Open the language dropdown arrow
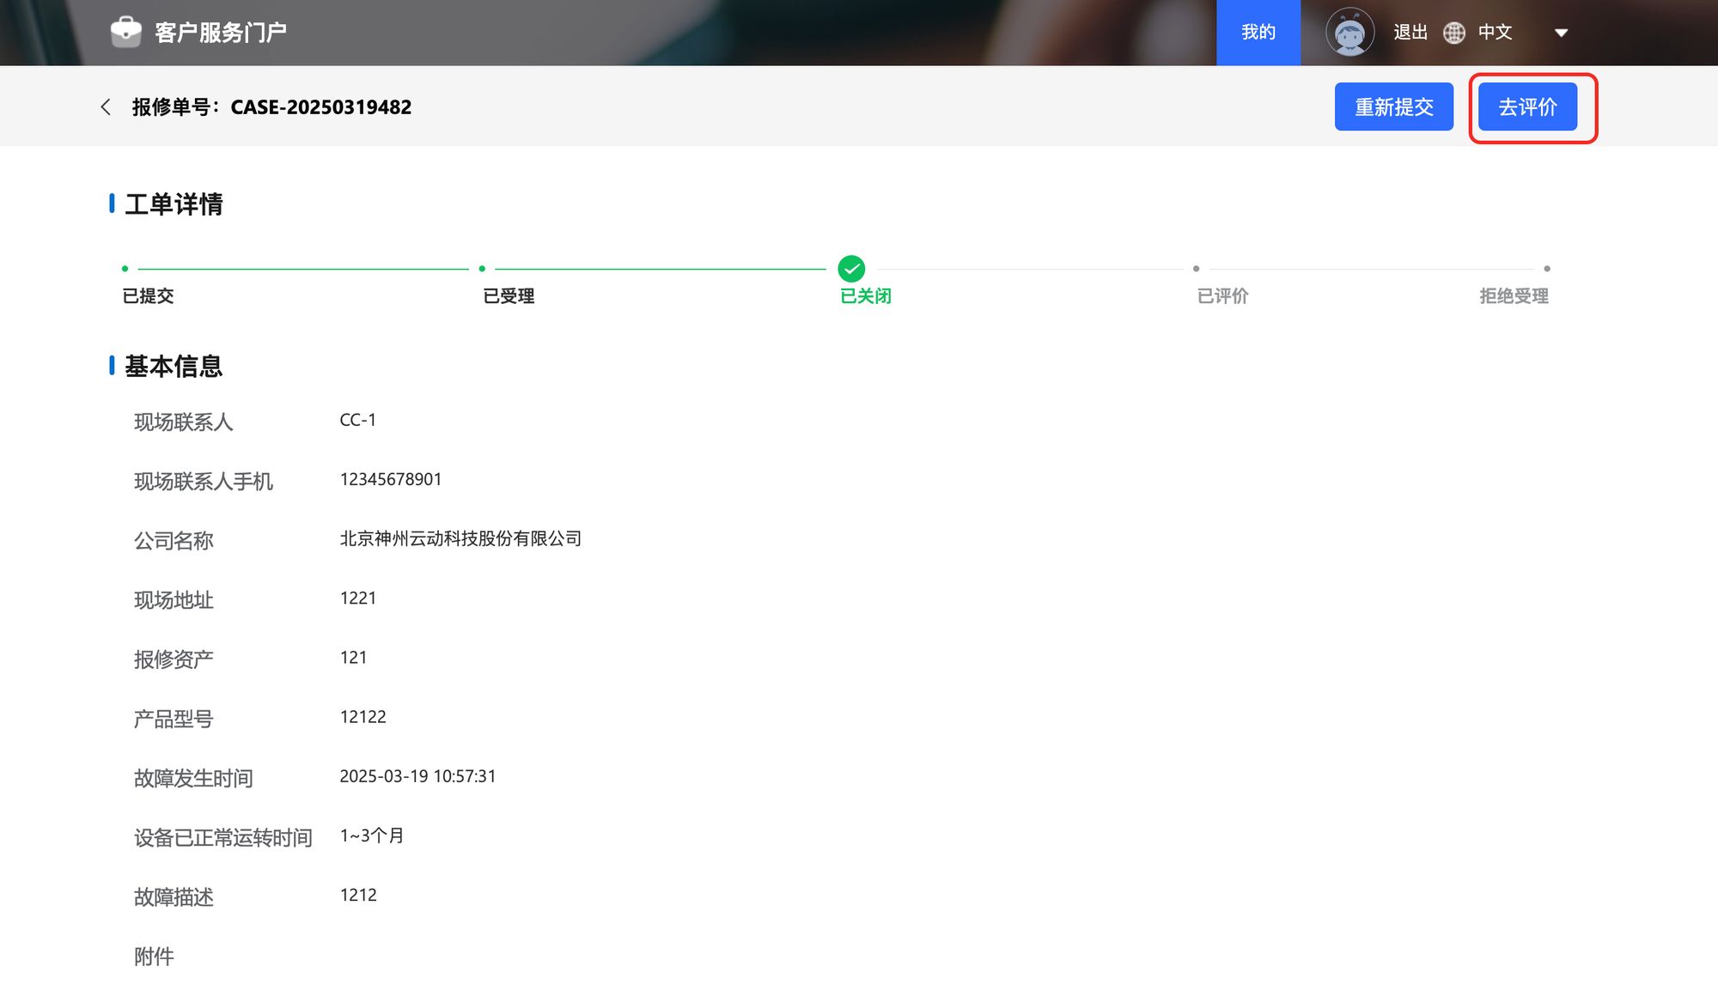This screenshot has width=1718, height=984. 1561,33
